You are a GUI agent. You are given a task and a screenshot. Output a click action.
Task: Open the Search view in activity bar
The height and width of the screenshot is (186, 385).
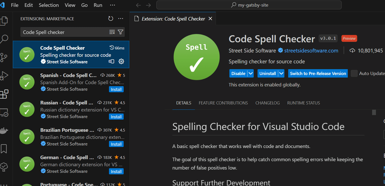(4, 39)
